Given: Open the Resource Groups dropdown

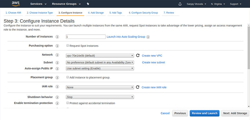Looking at the screenshot, I should pyautogui.click(x=66, y=4).
